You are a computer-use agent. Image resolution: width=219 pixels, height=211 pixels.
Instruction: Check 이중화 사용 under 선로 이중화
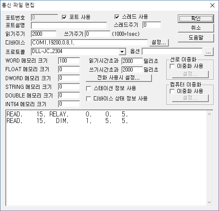point(172,66)
